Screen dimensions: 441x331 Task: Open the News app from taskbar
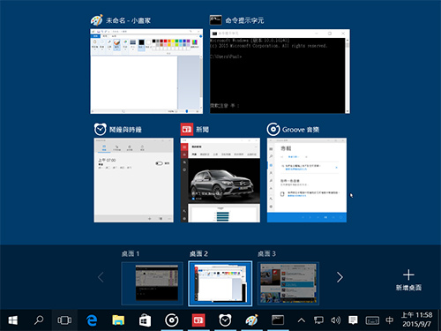(x=198, y=320)
